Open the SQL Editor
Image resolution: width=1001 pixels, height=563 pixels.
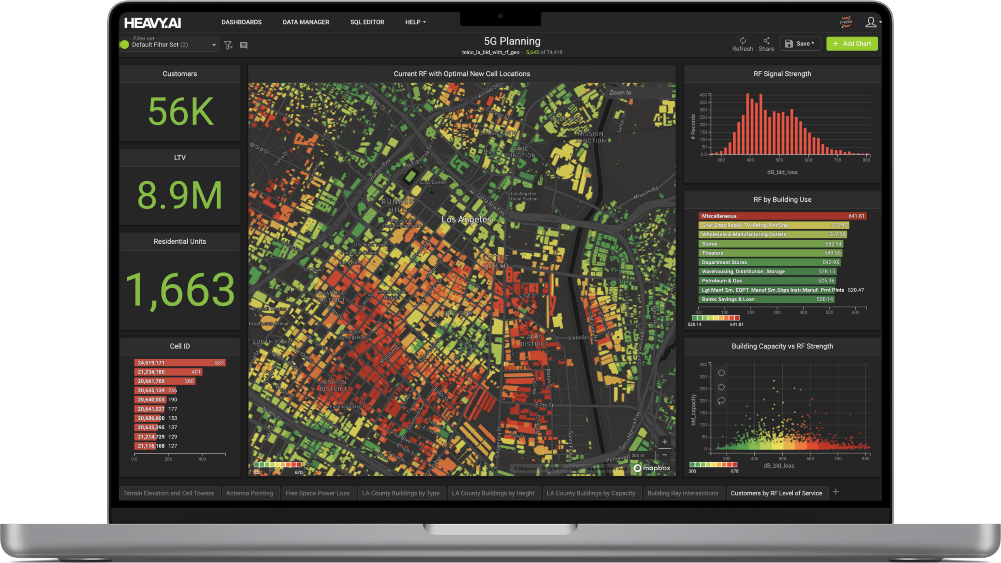367,22
